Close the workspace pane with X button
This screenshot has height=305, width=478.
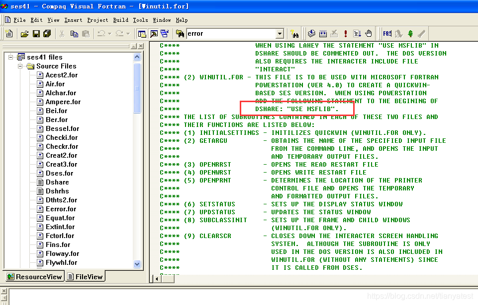[141, 46]
